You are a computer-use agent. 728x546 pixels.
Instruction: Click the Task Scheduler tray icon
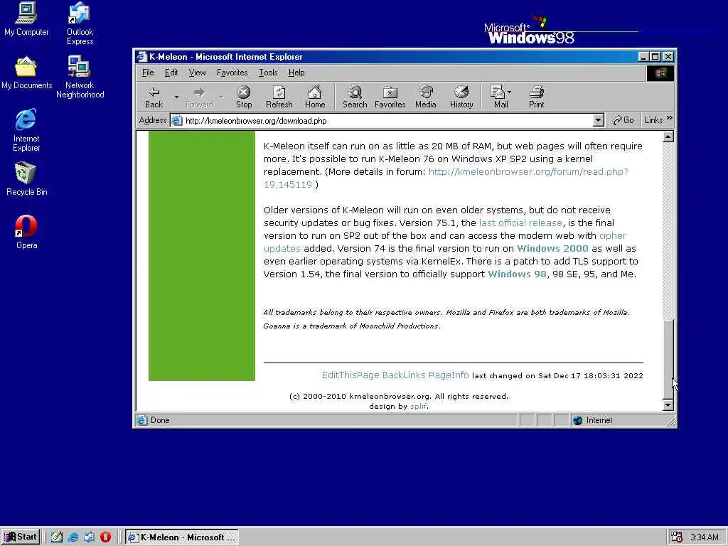[677, 537]
